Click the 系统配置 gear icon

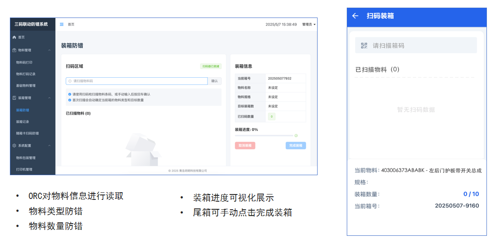coord(14,146)
